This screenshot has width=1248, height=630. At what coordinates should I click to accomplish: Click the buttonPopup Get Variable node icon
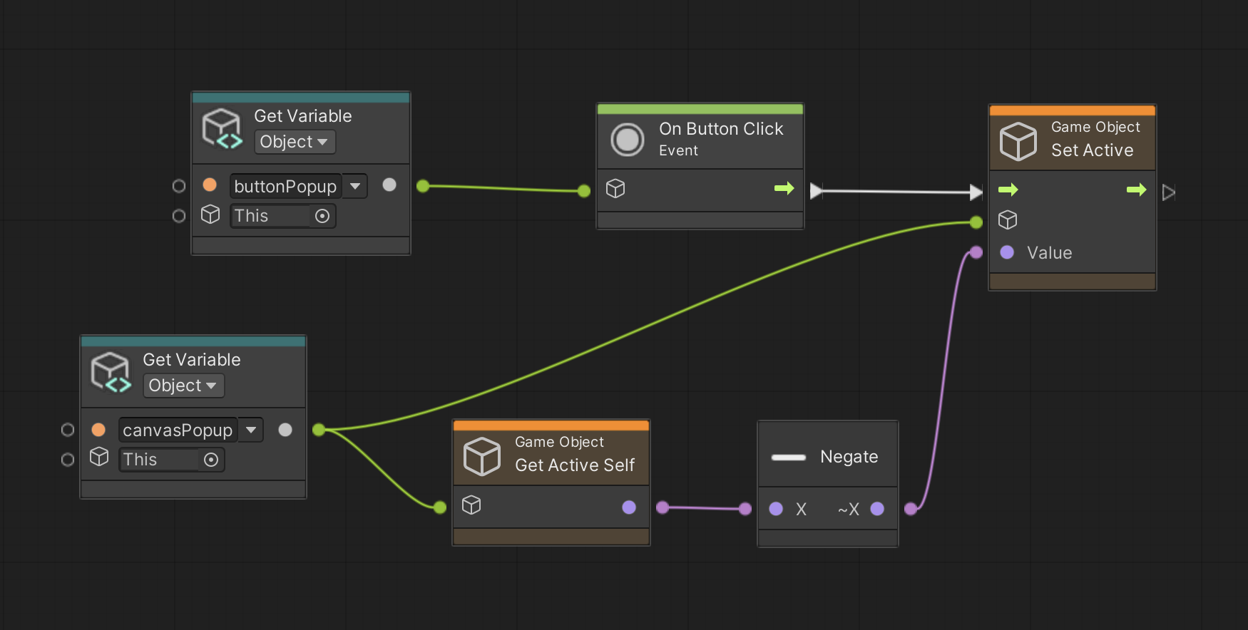click(x=222, y=129)
